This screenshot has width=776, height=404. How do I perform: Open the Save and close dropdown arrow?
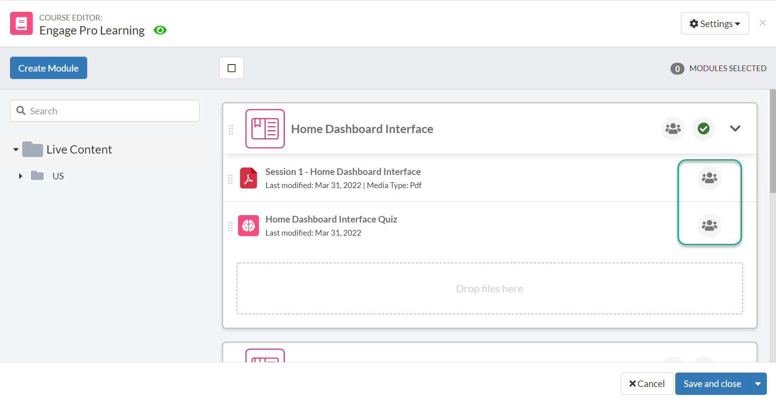758,384
